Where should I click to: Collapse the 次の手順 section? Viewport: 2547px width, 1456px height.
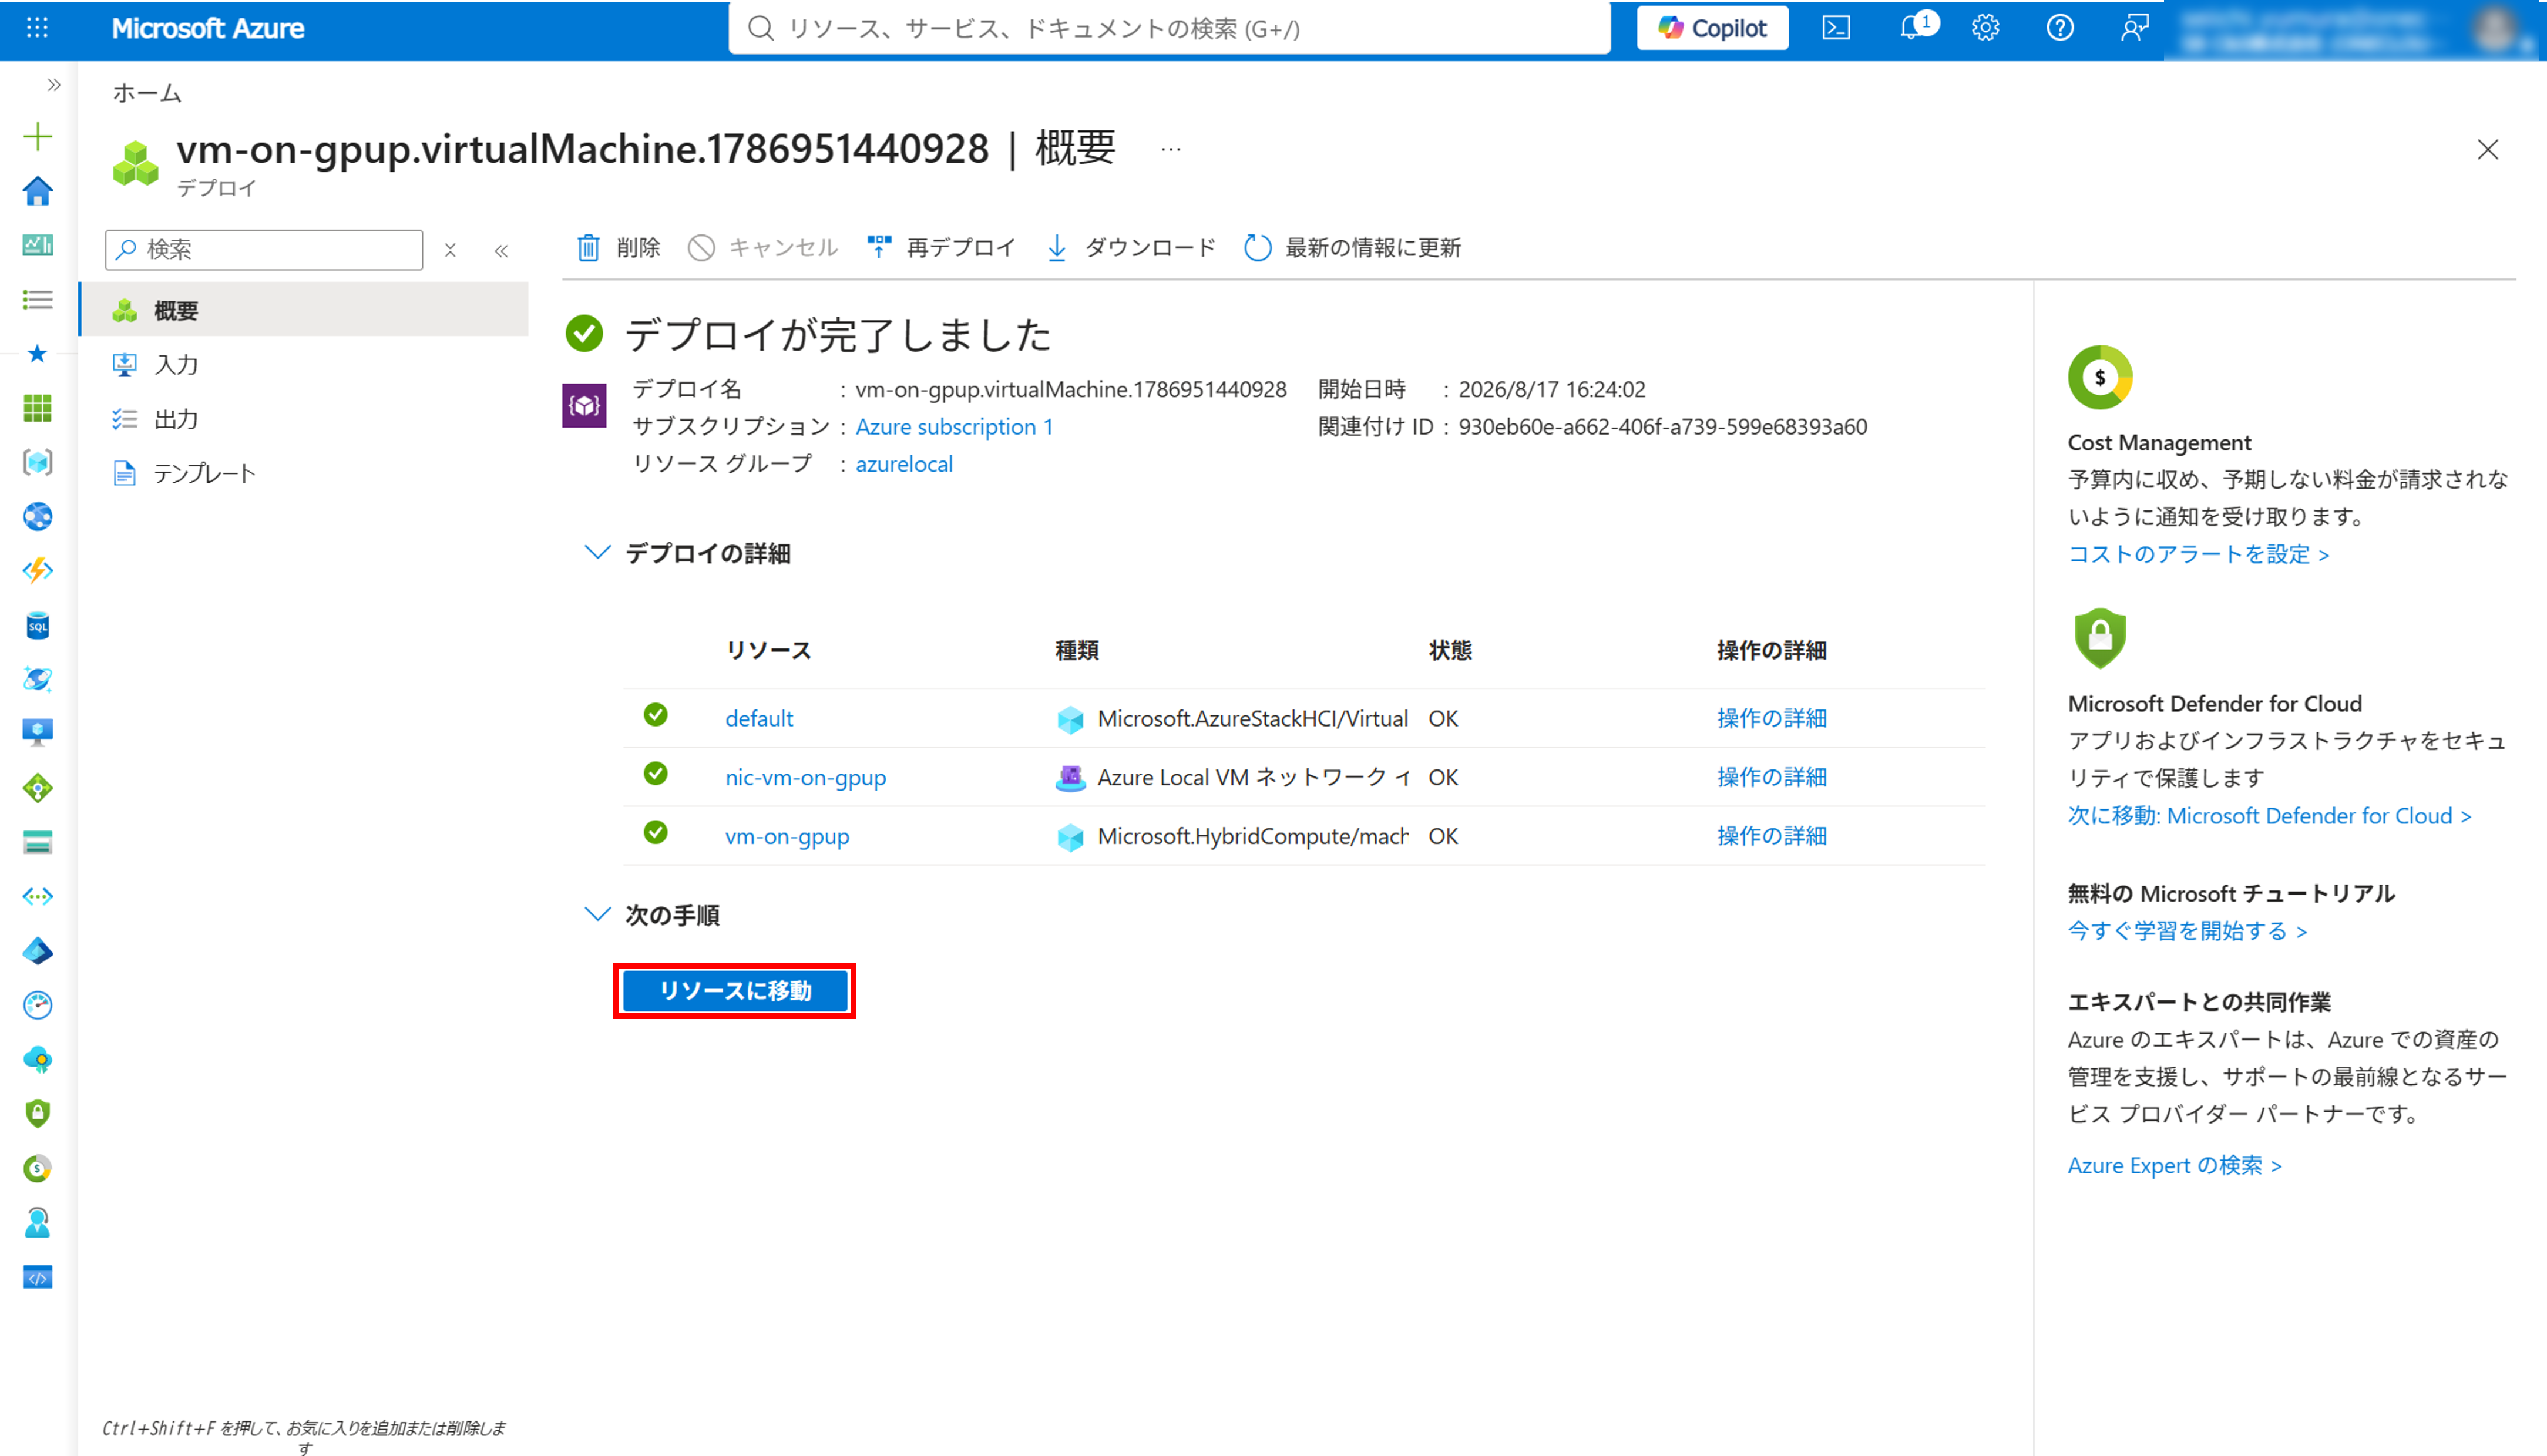pyautogui.click(x=597, y=914)
